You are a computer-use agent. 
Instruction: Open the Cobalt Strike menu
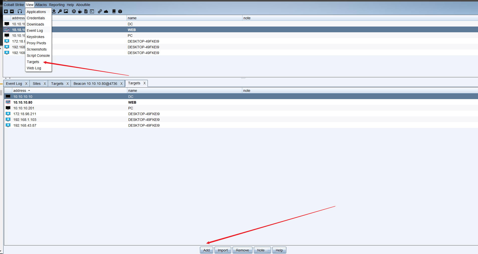pyautogui.click(x=14, y=5)
